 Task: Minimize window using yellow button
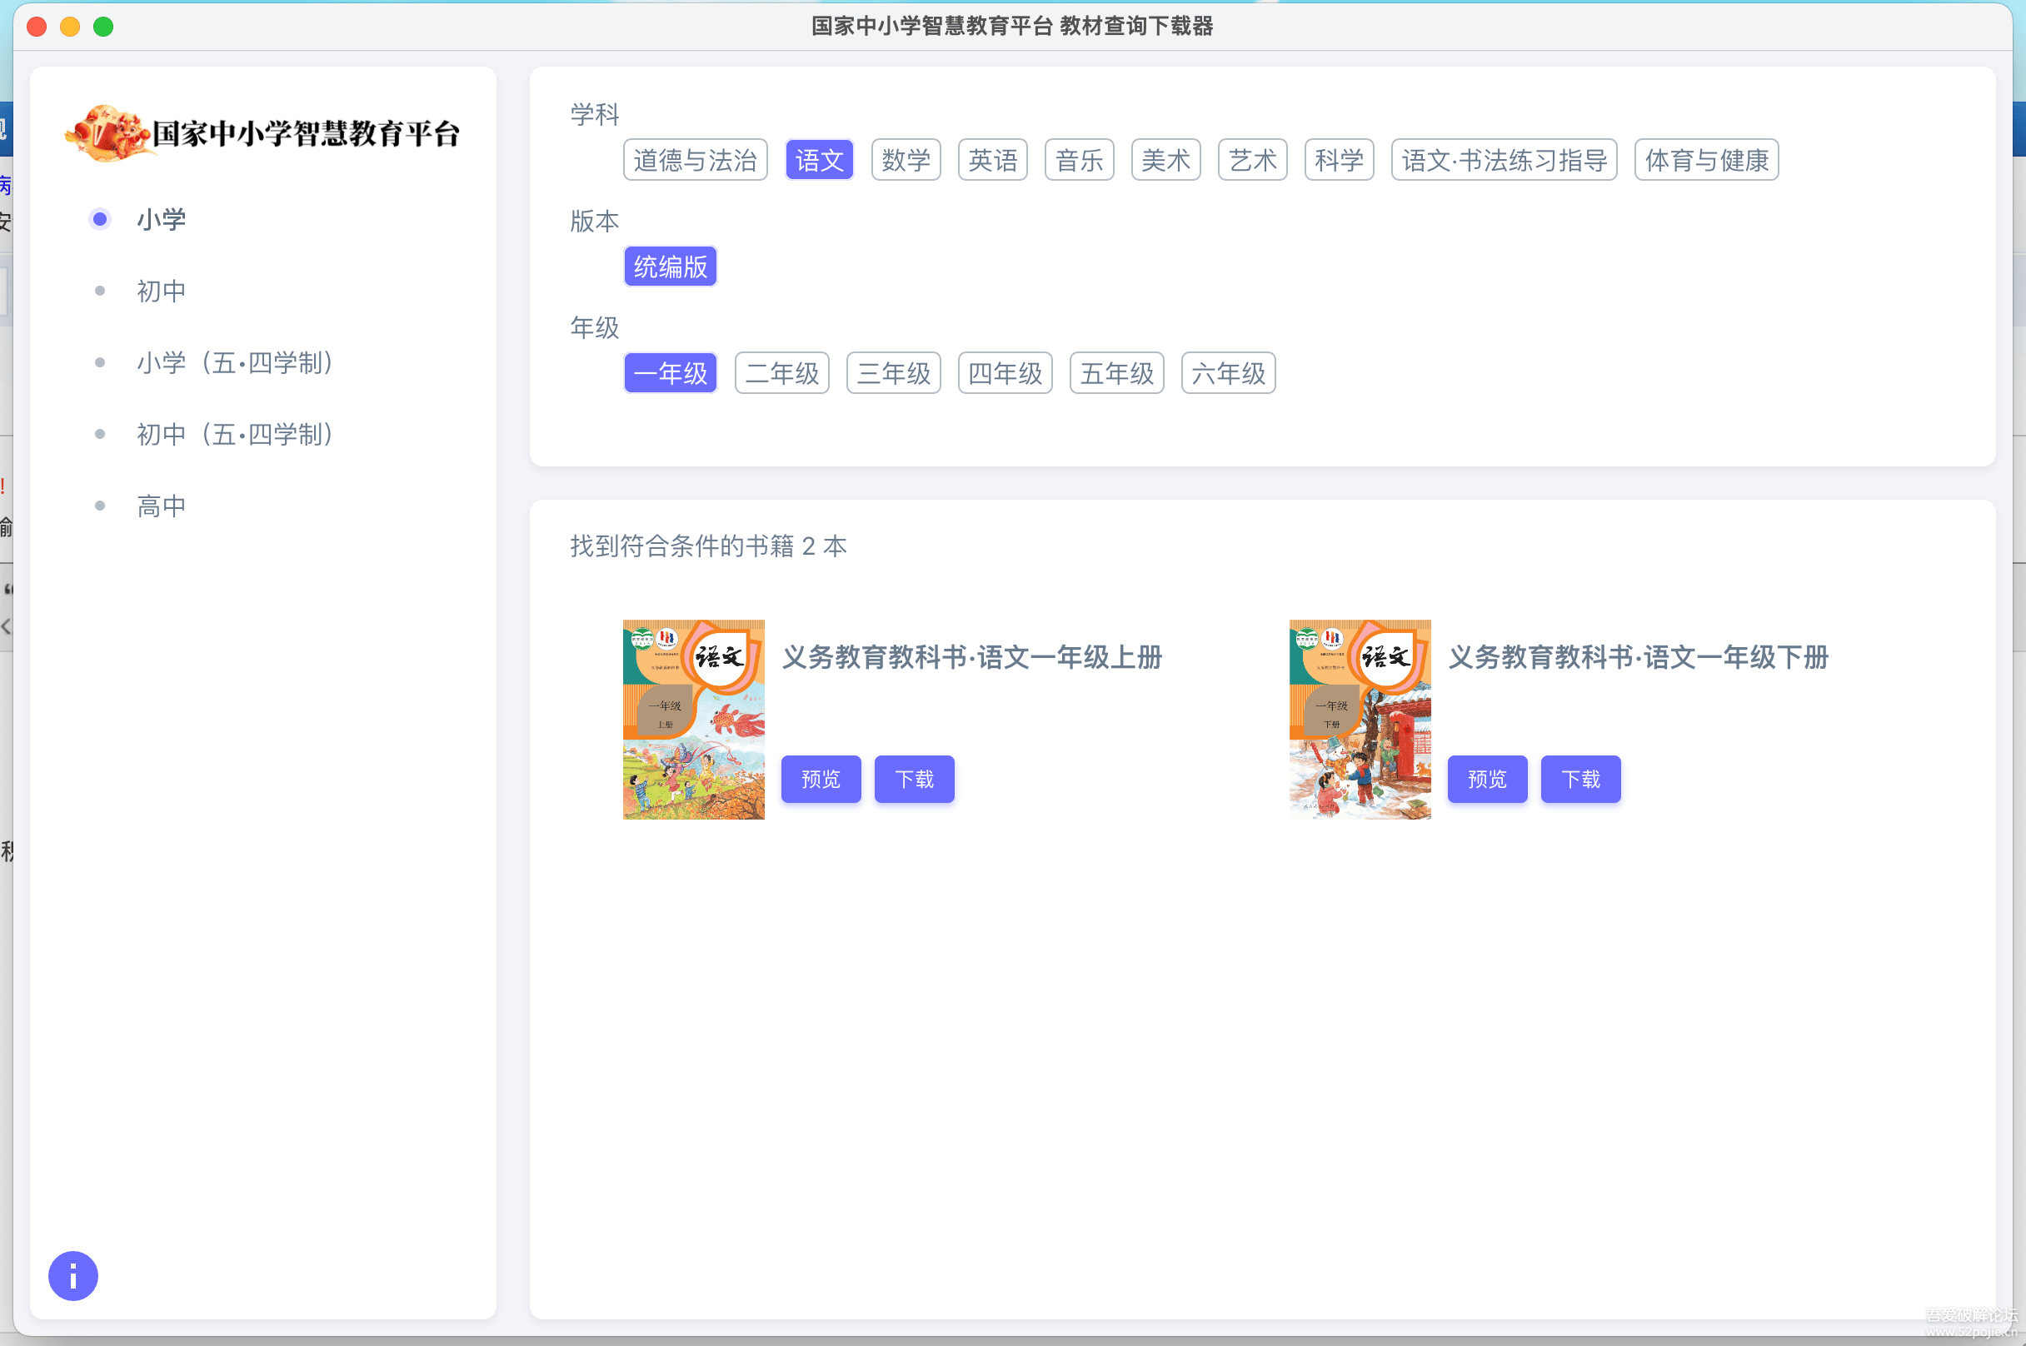point(71,27)
